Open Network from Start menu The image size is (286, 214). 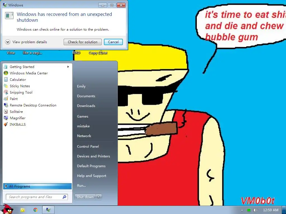point(84,136)
